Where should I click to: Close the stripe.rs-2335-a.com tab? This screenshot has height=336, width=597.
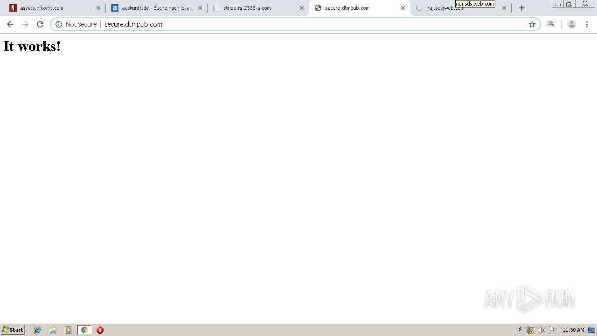(x=302, y=8)
